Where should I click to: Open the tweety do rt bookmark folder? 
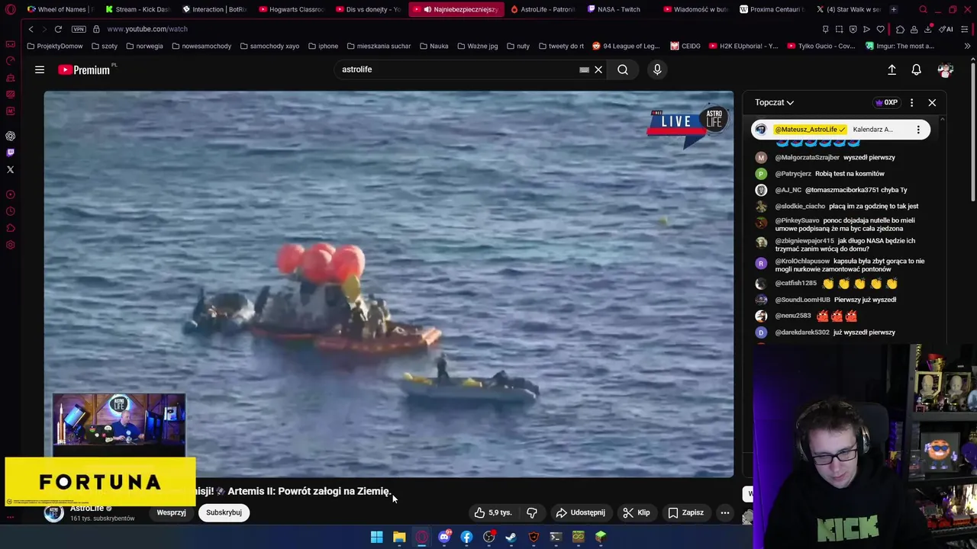point(561,46)
